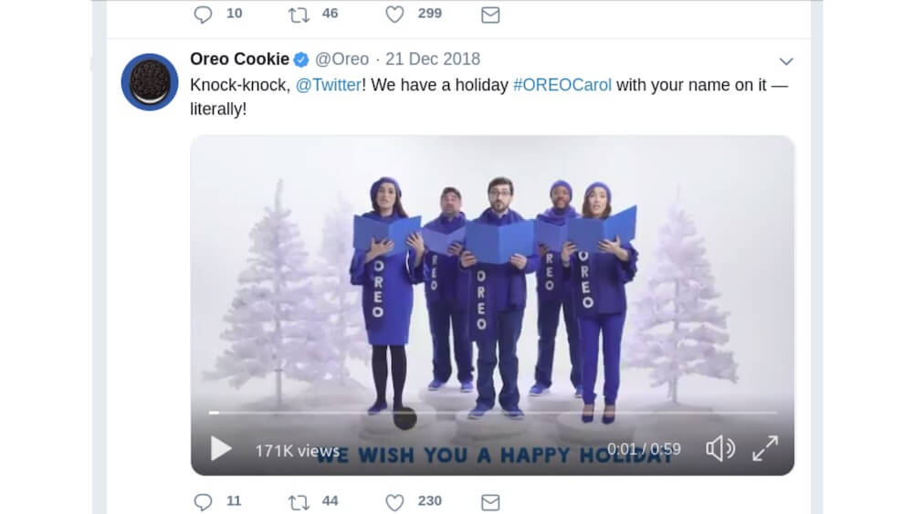The width and height of the screenshot is (913, 514).
Task: Click the @Oreo handle
Action: click(342, 59)
